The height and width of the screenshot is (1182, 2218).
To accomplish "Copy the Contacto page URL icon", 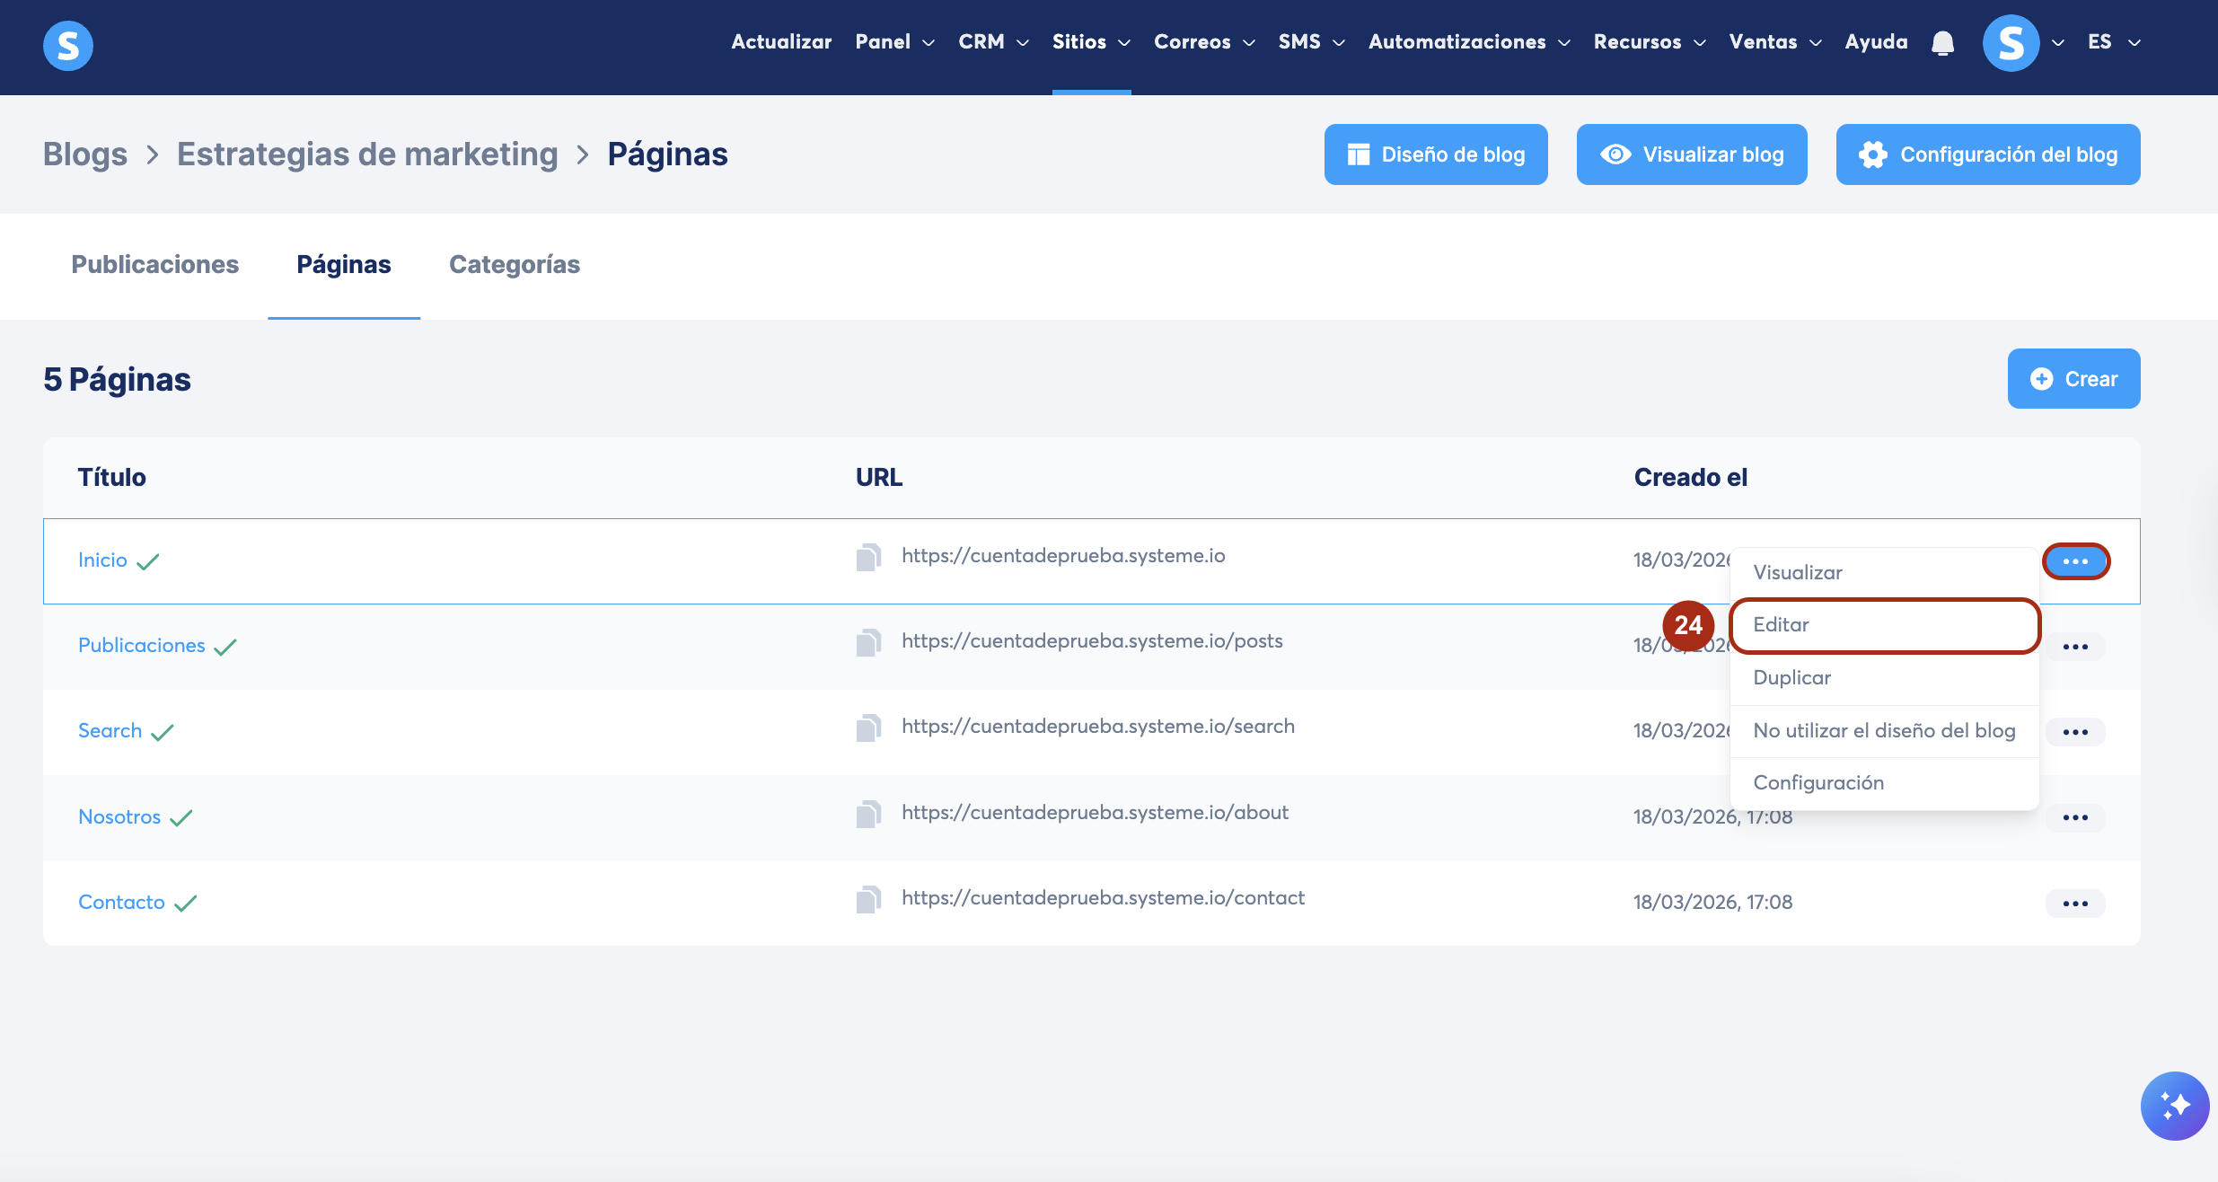I will [868, 900].
